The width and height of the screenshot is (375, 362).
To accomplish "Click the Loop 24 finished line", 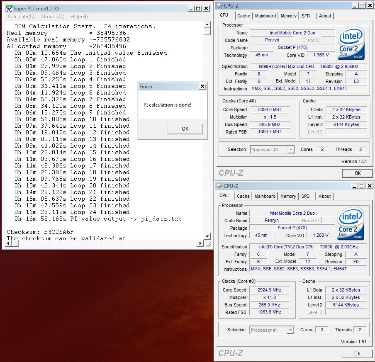I will [x=72, y=212].
